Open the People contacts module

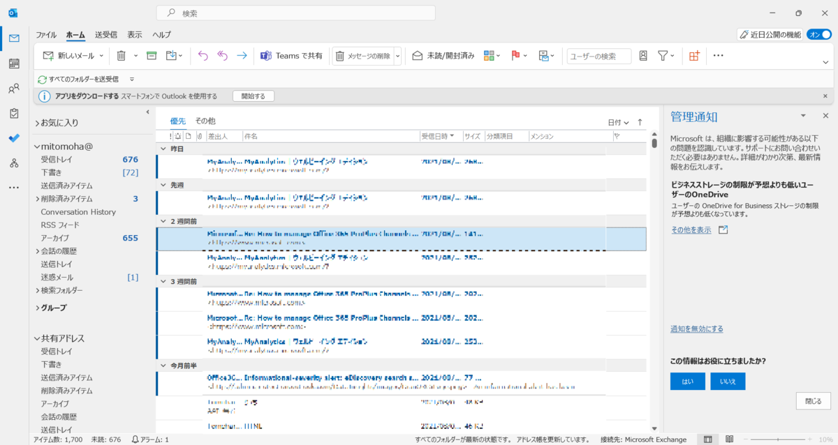pos(14,89)
